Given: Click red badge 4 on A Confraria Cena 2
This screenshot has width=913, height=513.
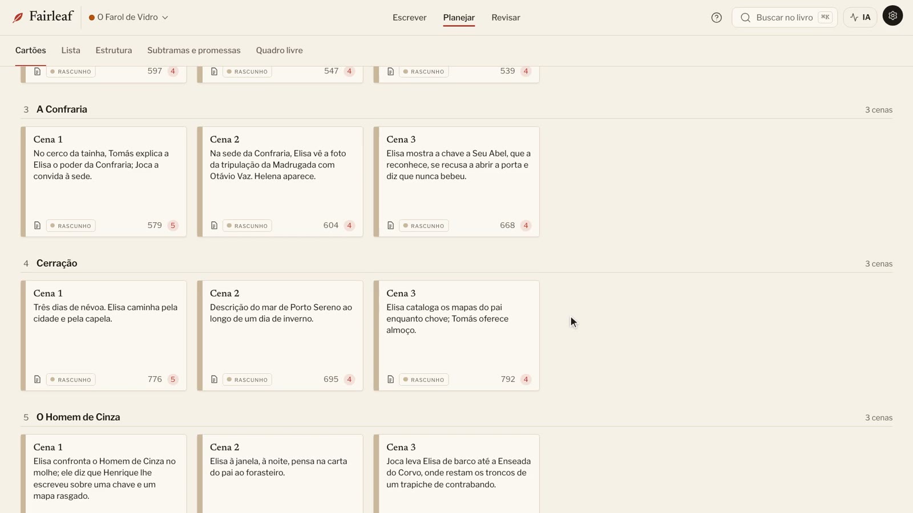Looking at the screenshot, I should [x=349, y=226].
